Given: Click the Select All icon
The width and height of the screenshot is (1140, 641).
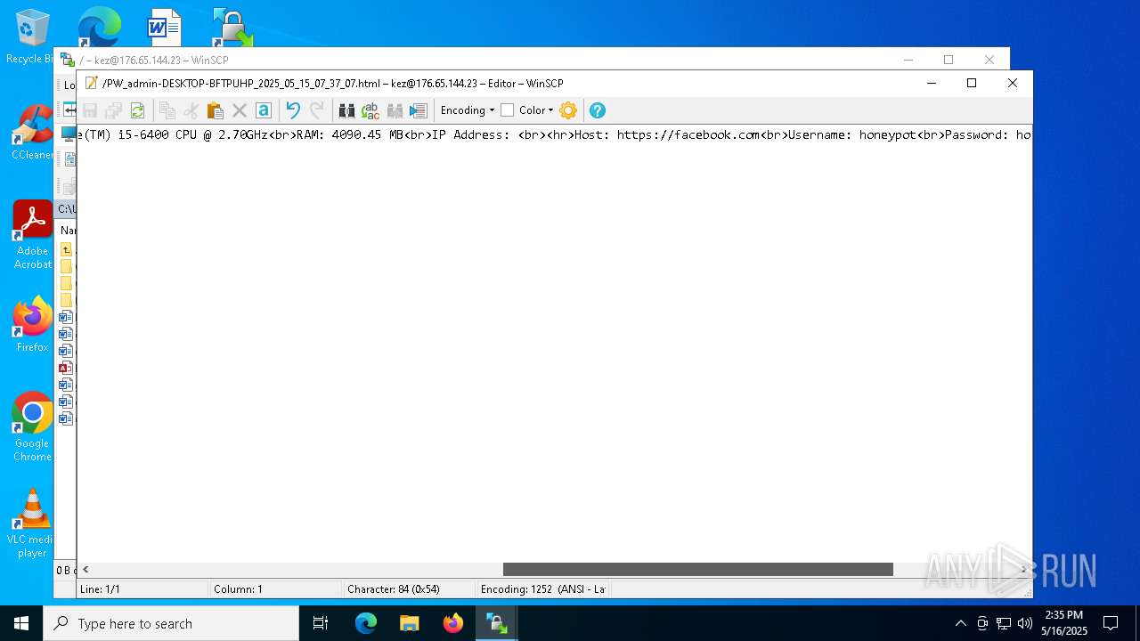Looking at the screenshot, I should point(263,110).
